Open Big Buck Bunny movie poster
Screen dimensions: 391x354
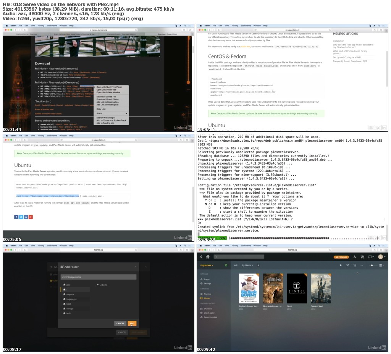pos(249,289)
